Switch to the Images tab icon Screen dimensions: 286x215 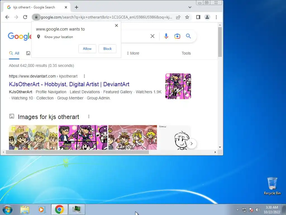click(x=28, y=53)
